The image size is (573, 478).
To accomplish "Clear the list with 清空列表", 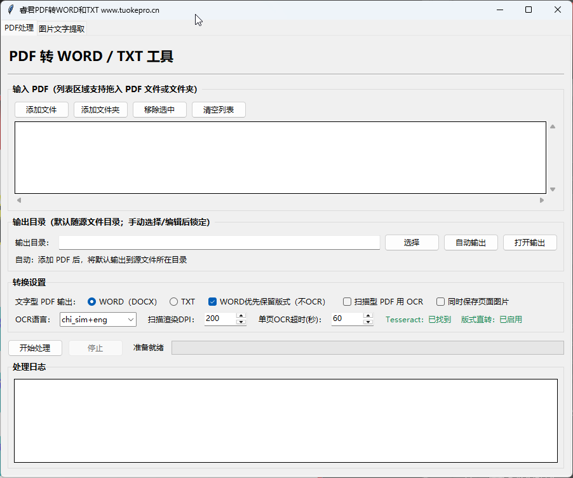I will (x=219, y=110).
